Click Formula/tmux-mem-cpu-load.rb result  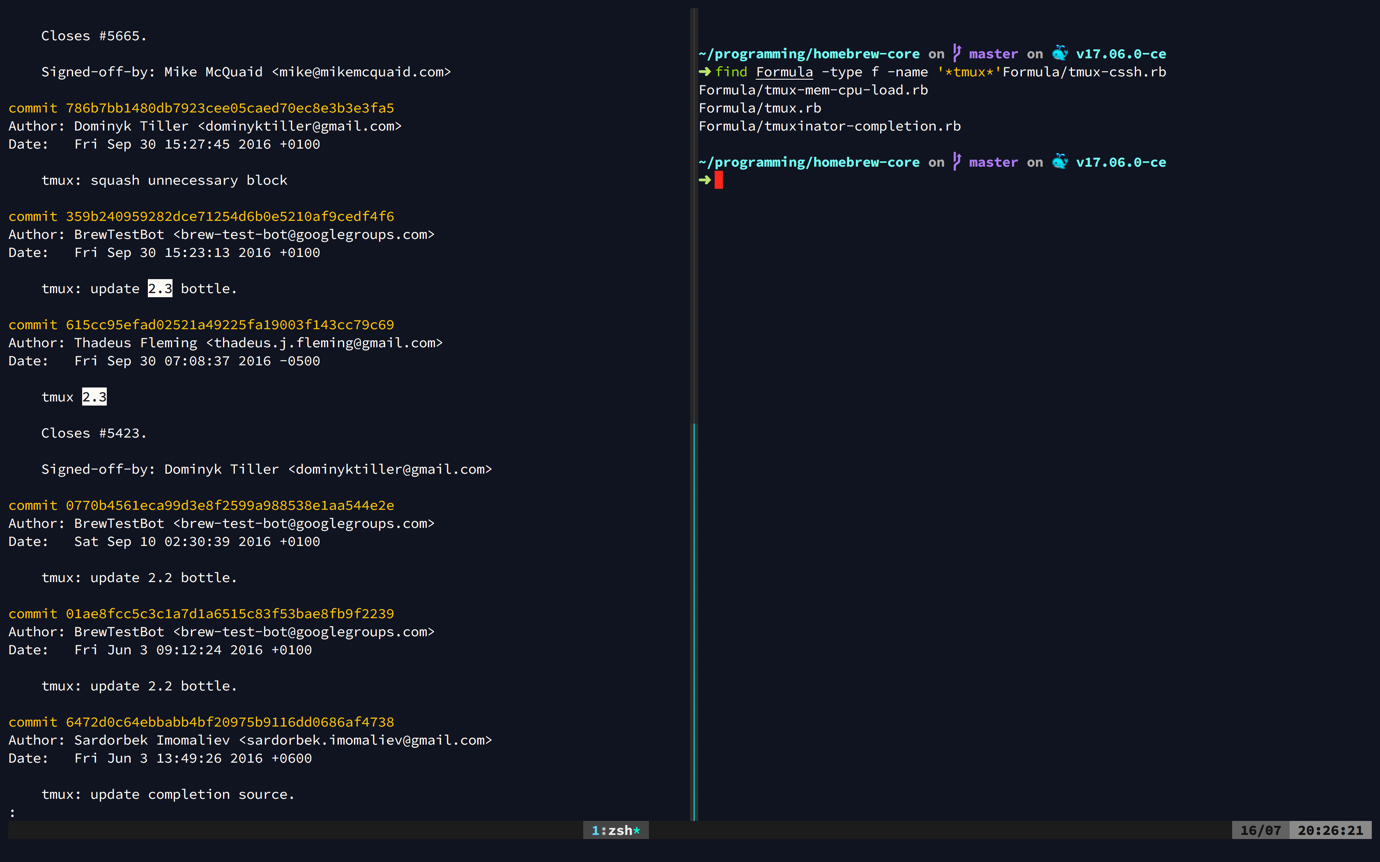pos(813,90)
